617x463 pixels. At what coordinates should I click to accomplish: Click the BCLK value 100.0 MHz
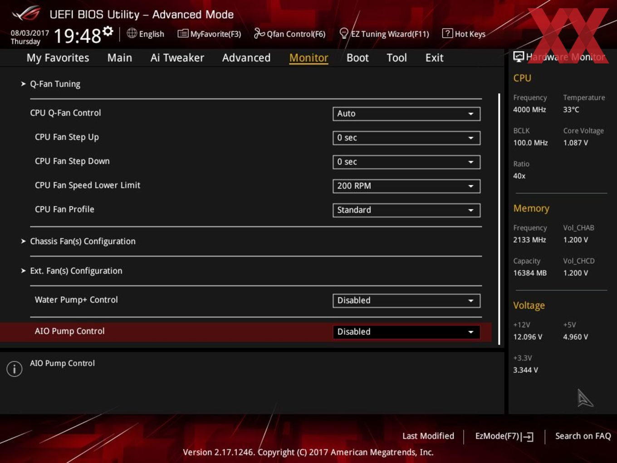pyautogui.click(x=530, y=143)
